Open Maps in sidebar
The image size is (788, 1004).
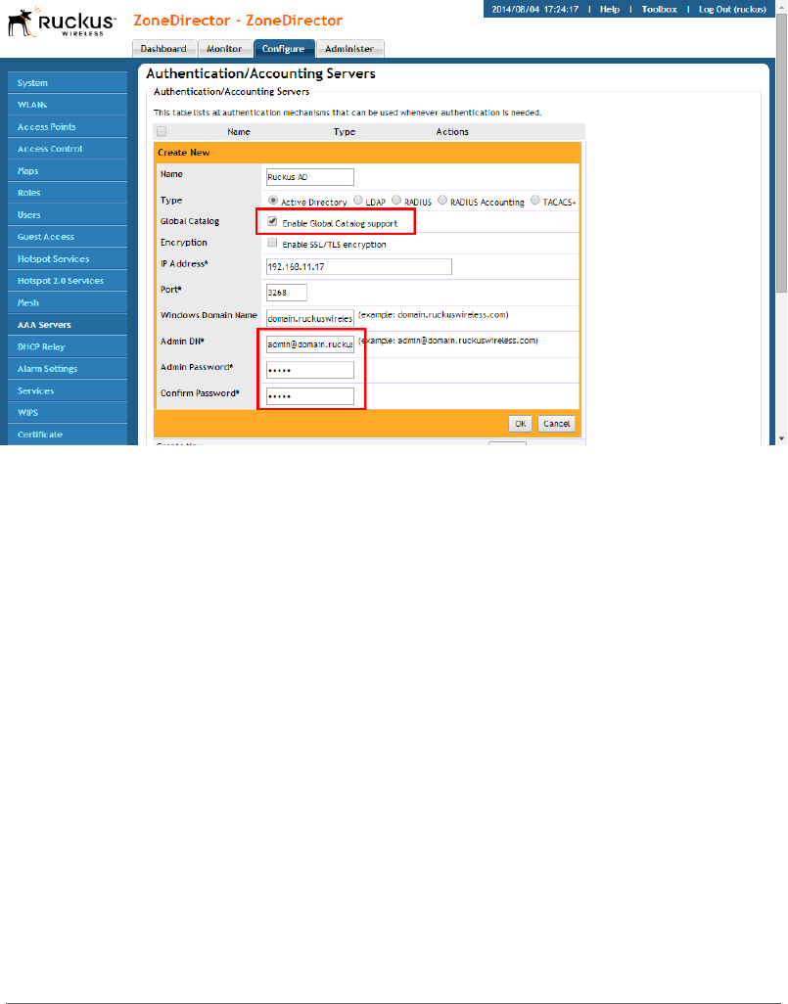click(68, 171)
